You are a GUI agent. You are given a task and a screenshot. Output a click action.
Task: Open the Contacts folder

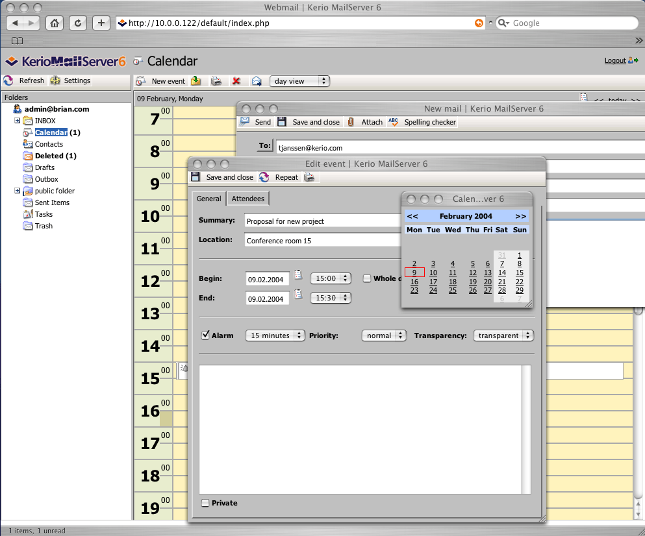tap(49, 144)
